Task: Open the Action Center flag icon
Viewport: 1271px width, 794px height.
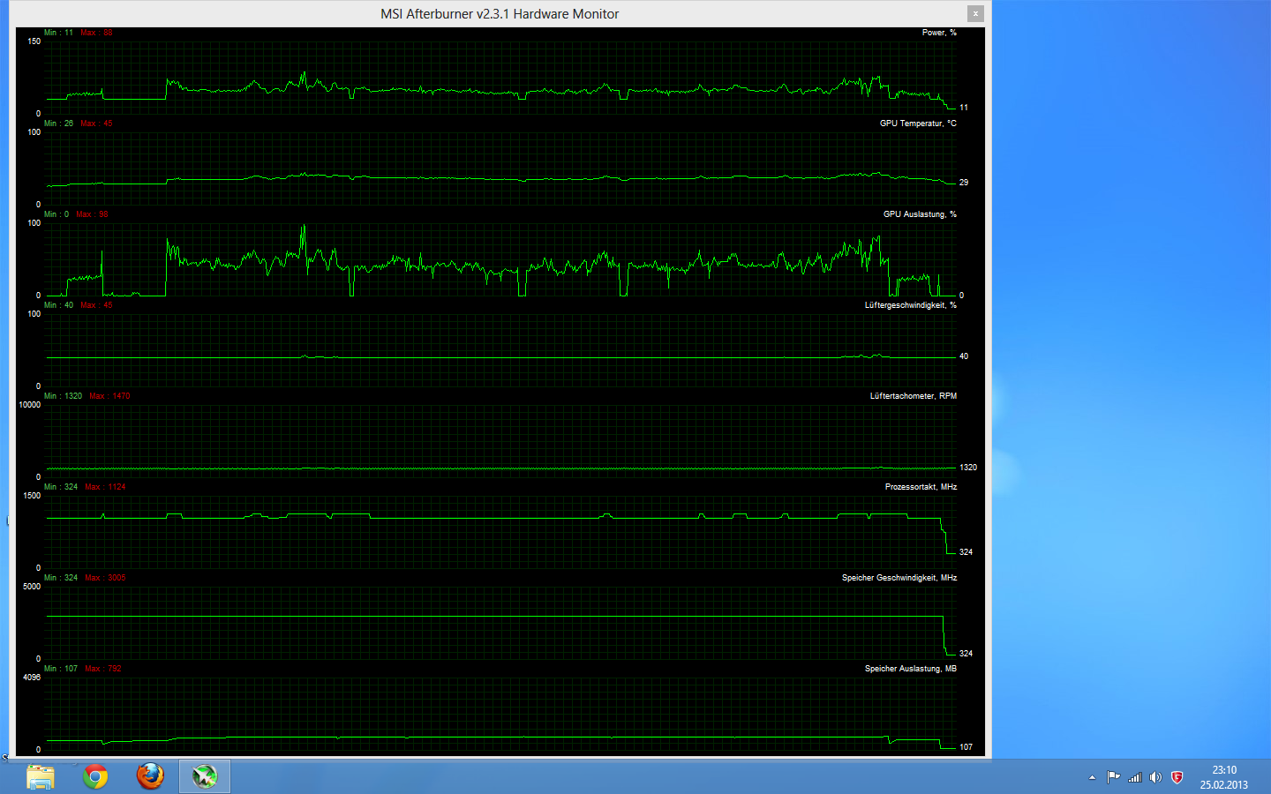Action: tap(1113, 777)
